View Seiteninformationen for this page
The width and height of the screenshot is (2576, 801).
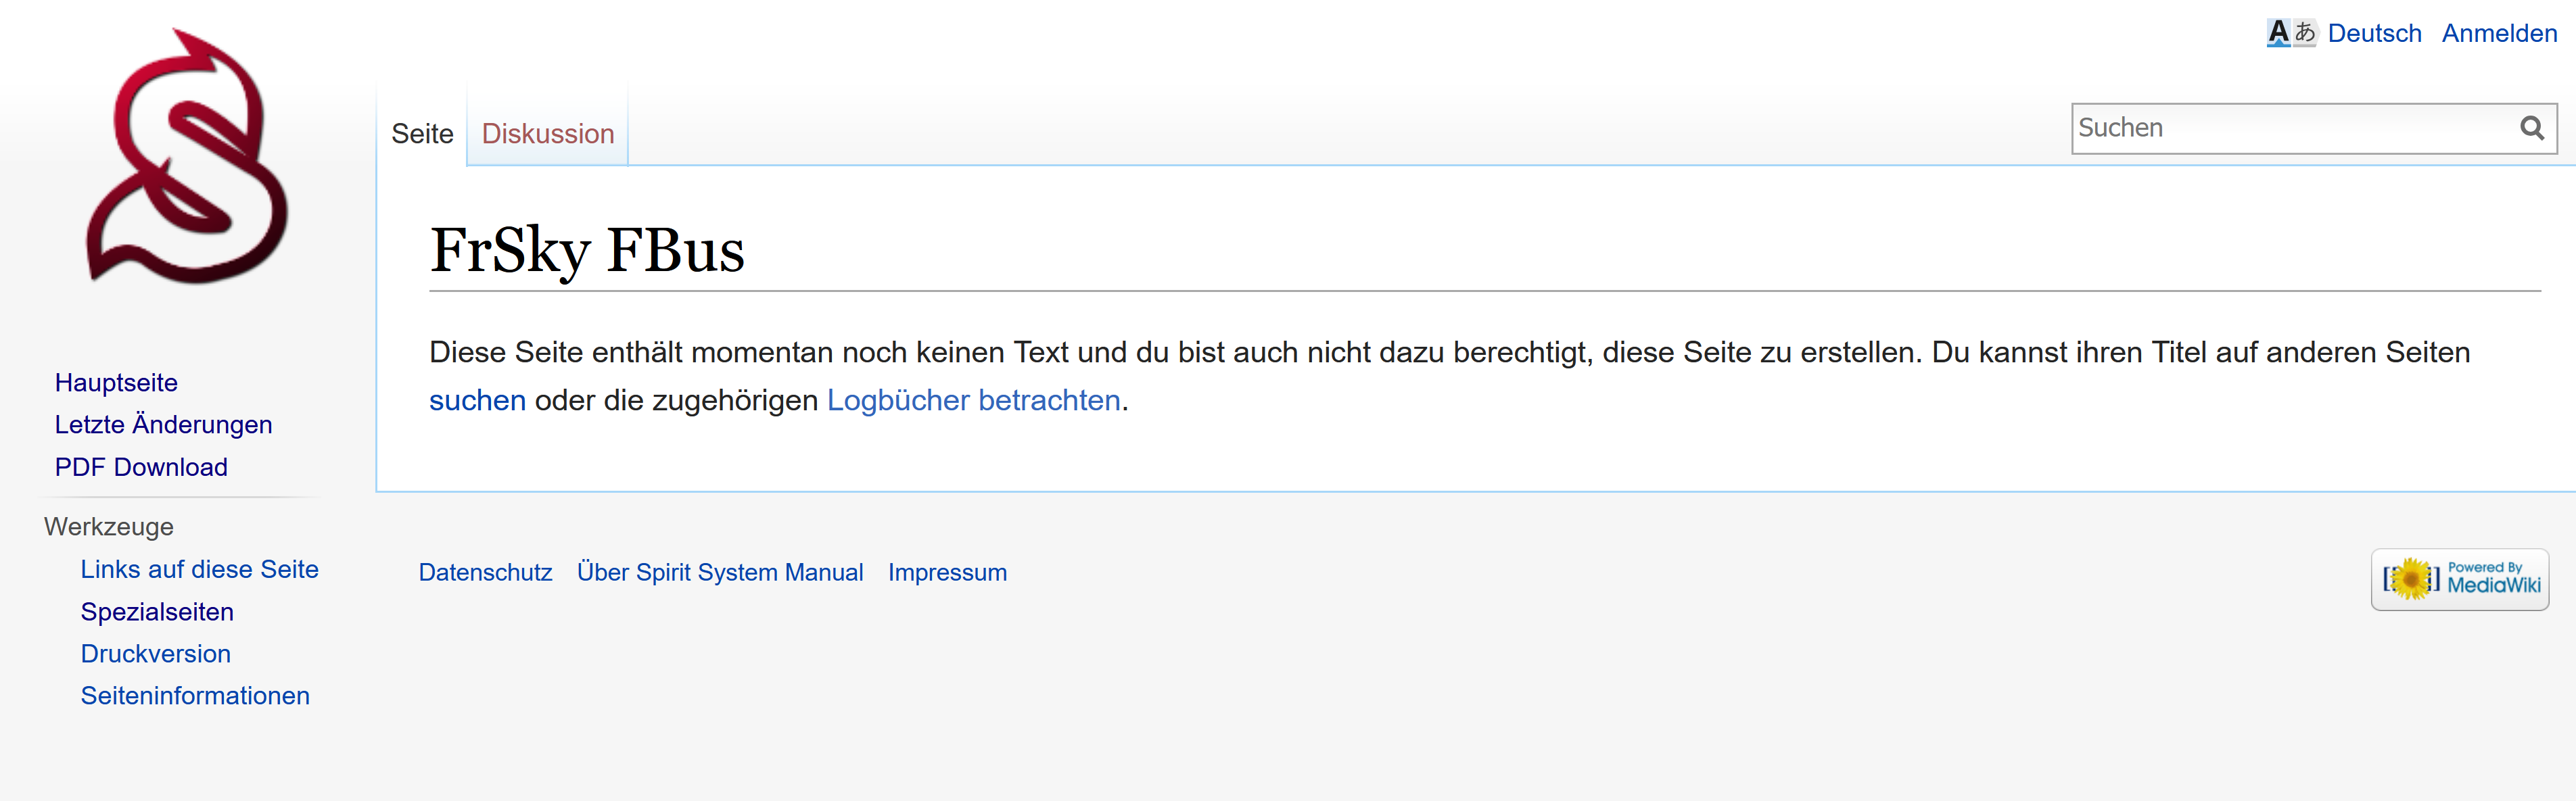[x=195, y=696]
